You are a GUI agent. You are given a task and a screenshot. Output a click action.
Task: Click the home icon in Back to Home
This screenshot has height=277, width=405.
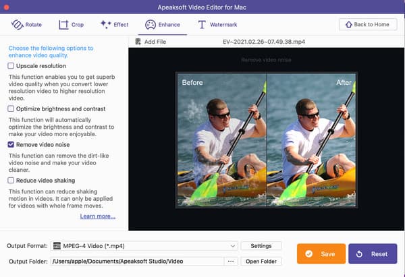pos(349,24)
